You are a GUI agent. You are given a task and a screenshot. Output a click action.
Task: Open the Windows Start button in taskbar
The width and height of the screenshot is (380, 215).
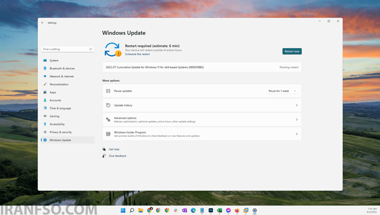pos(123,210)
